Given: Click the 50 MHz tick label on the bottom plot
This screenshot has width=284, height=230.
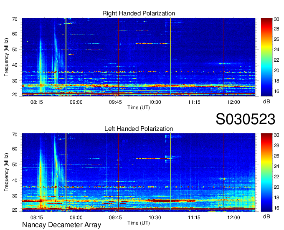Looking at the screenshot, I should pyautogui.click(x=15, y=165).
